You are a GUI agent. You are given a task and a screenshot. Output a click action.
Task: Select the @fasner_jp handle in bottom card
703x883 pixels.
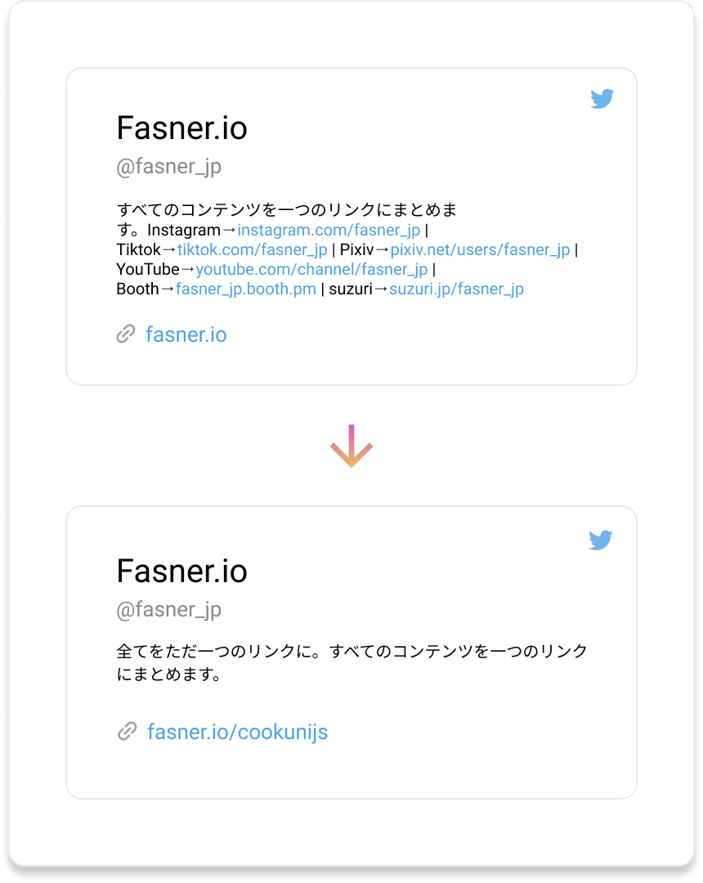pos(168,610)
